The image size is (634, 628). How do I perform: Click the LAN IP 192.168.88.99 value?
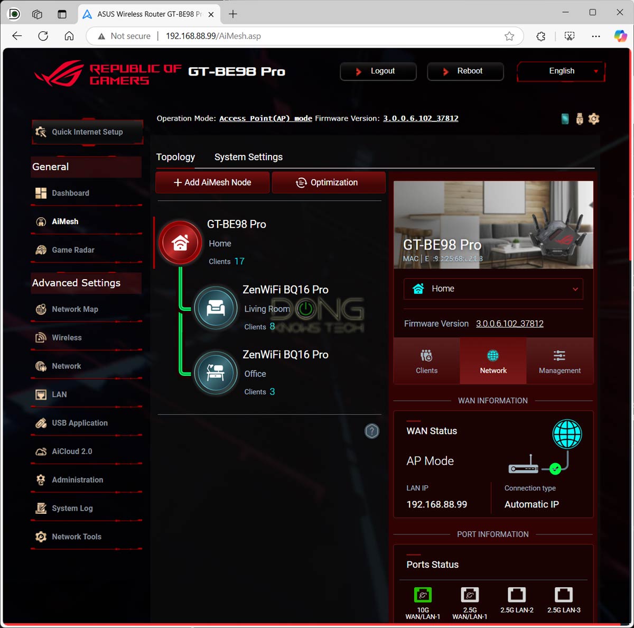pyautogui.click(x=437, y=504)
